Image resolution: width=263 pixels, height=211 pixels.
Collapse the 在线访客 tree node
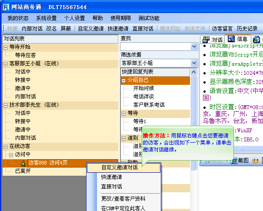tap(5, 147)
